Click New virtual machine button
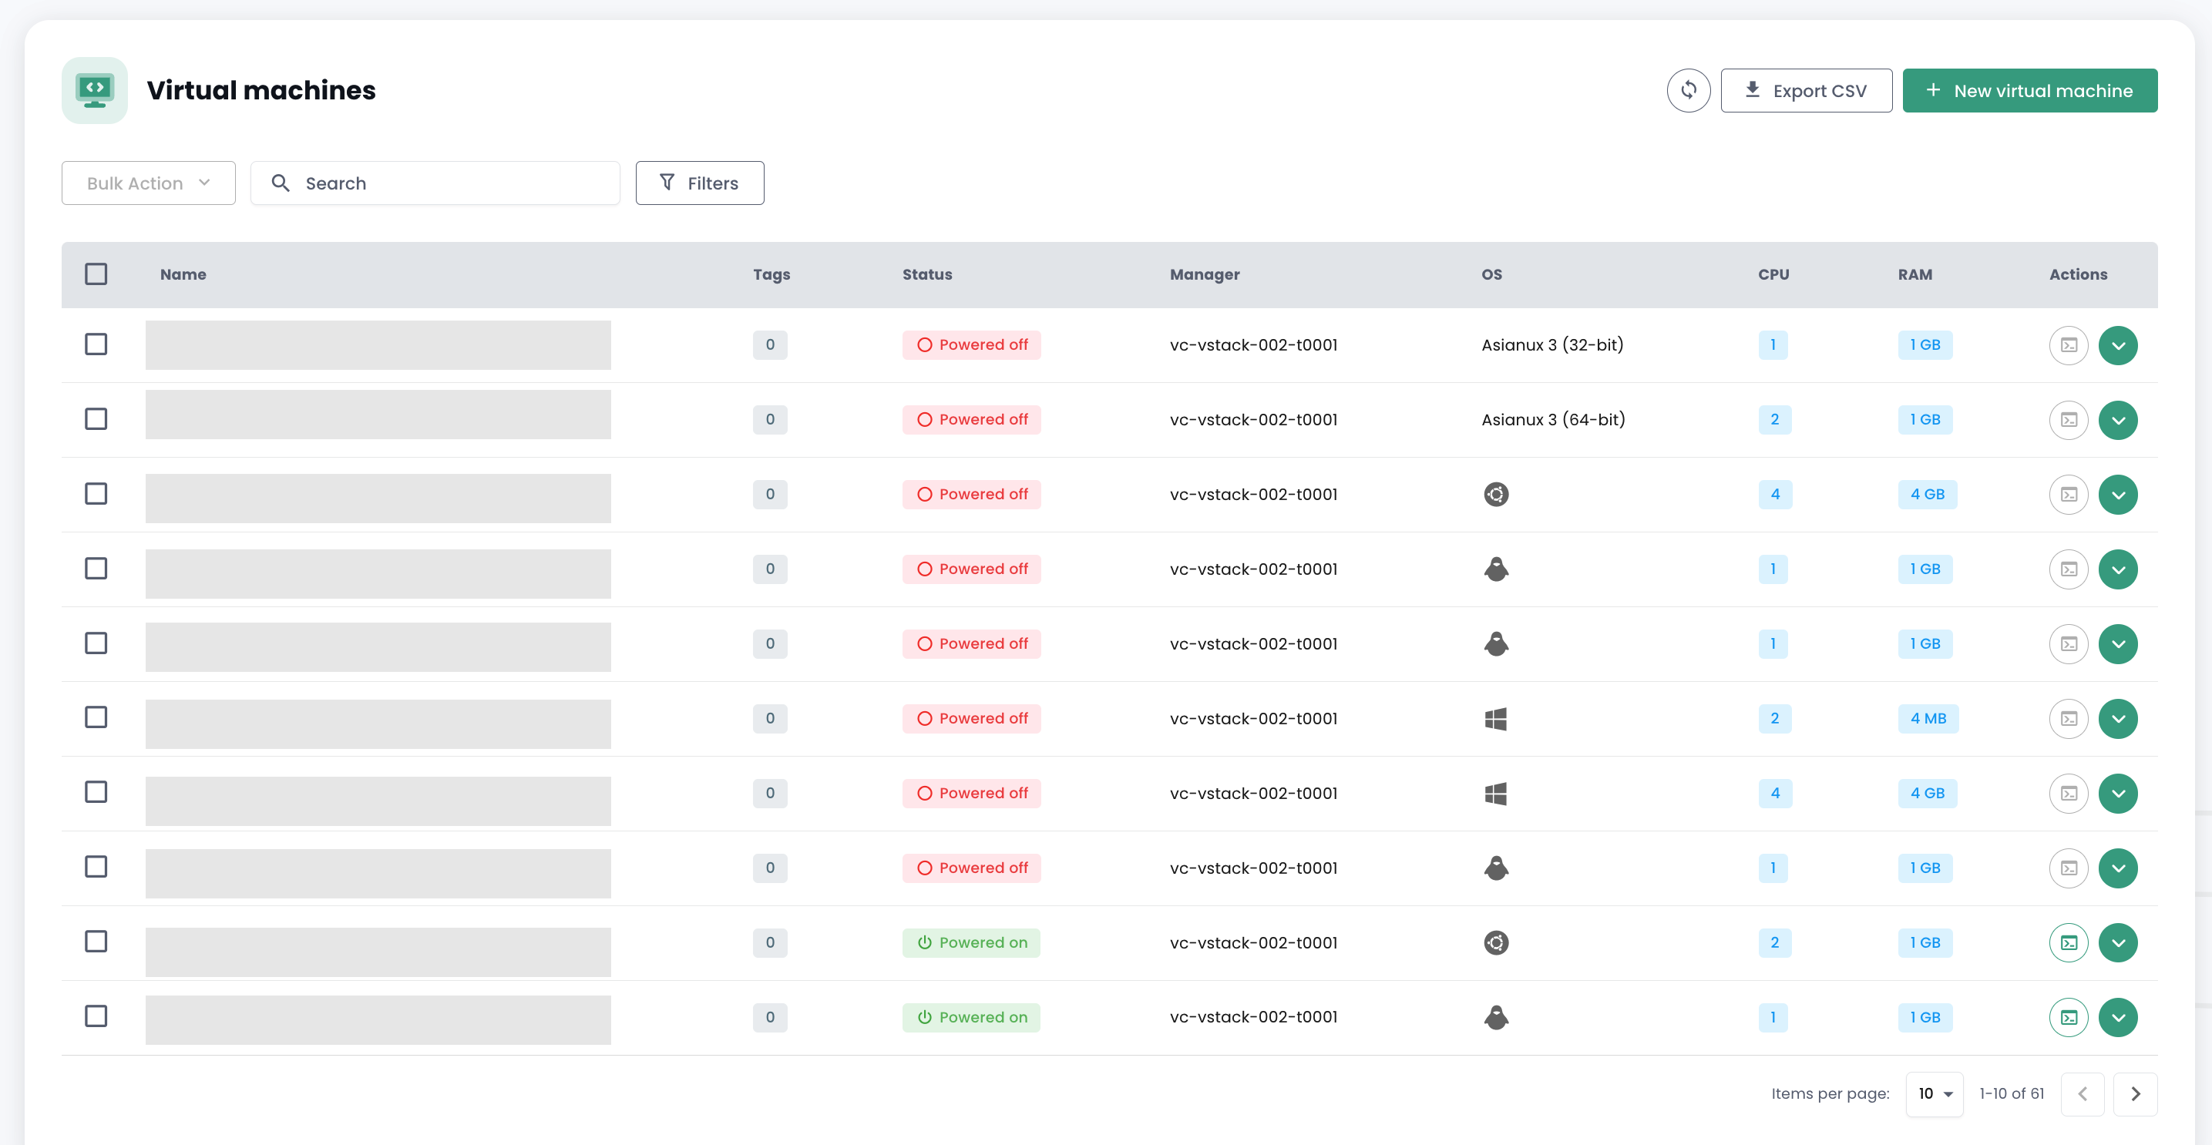The width and height of the screenshot is (2212, 1145). [2029, 90]
